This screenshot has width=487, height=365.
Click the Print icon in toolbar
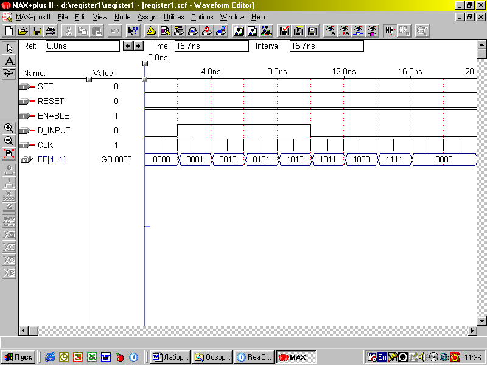coord(51,30)
